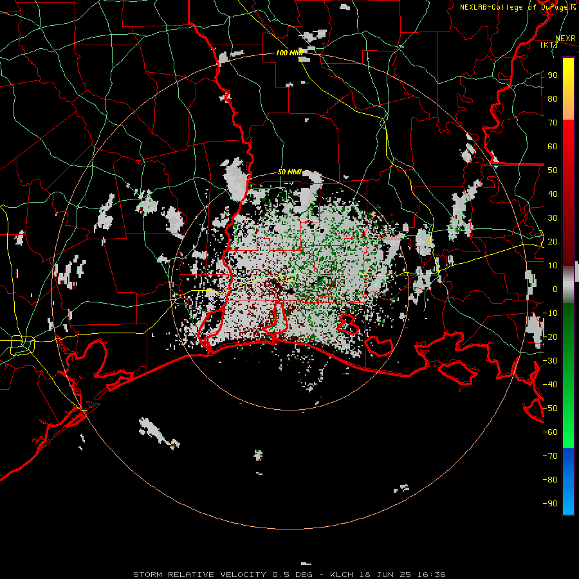Viewport: 579px width, 579px height.
Task: Click the 10 value on the velocity scale
Action: click(553, 266)
